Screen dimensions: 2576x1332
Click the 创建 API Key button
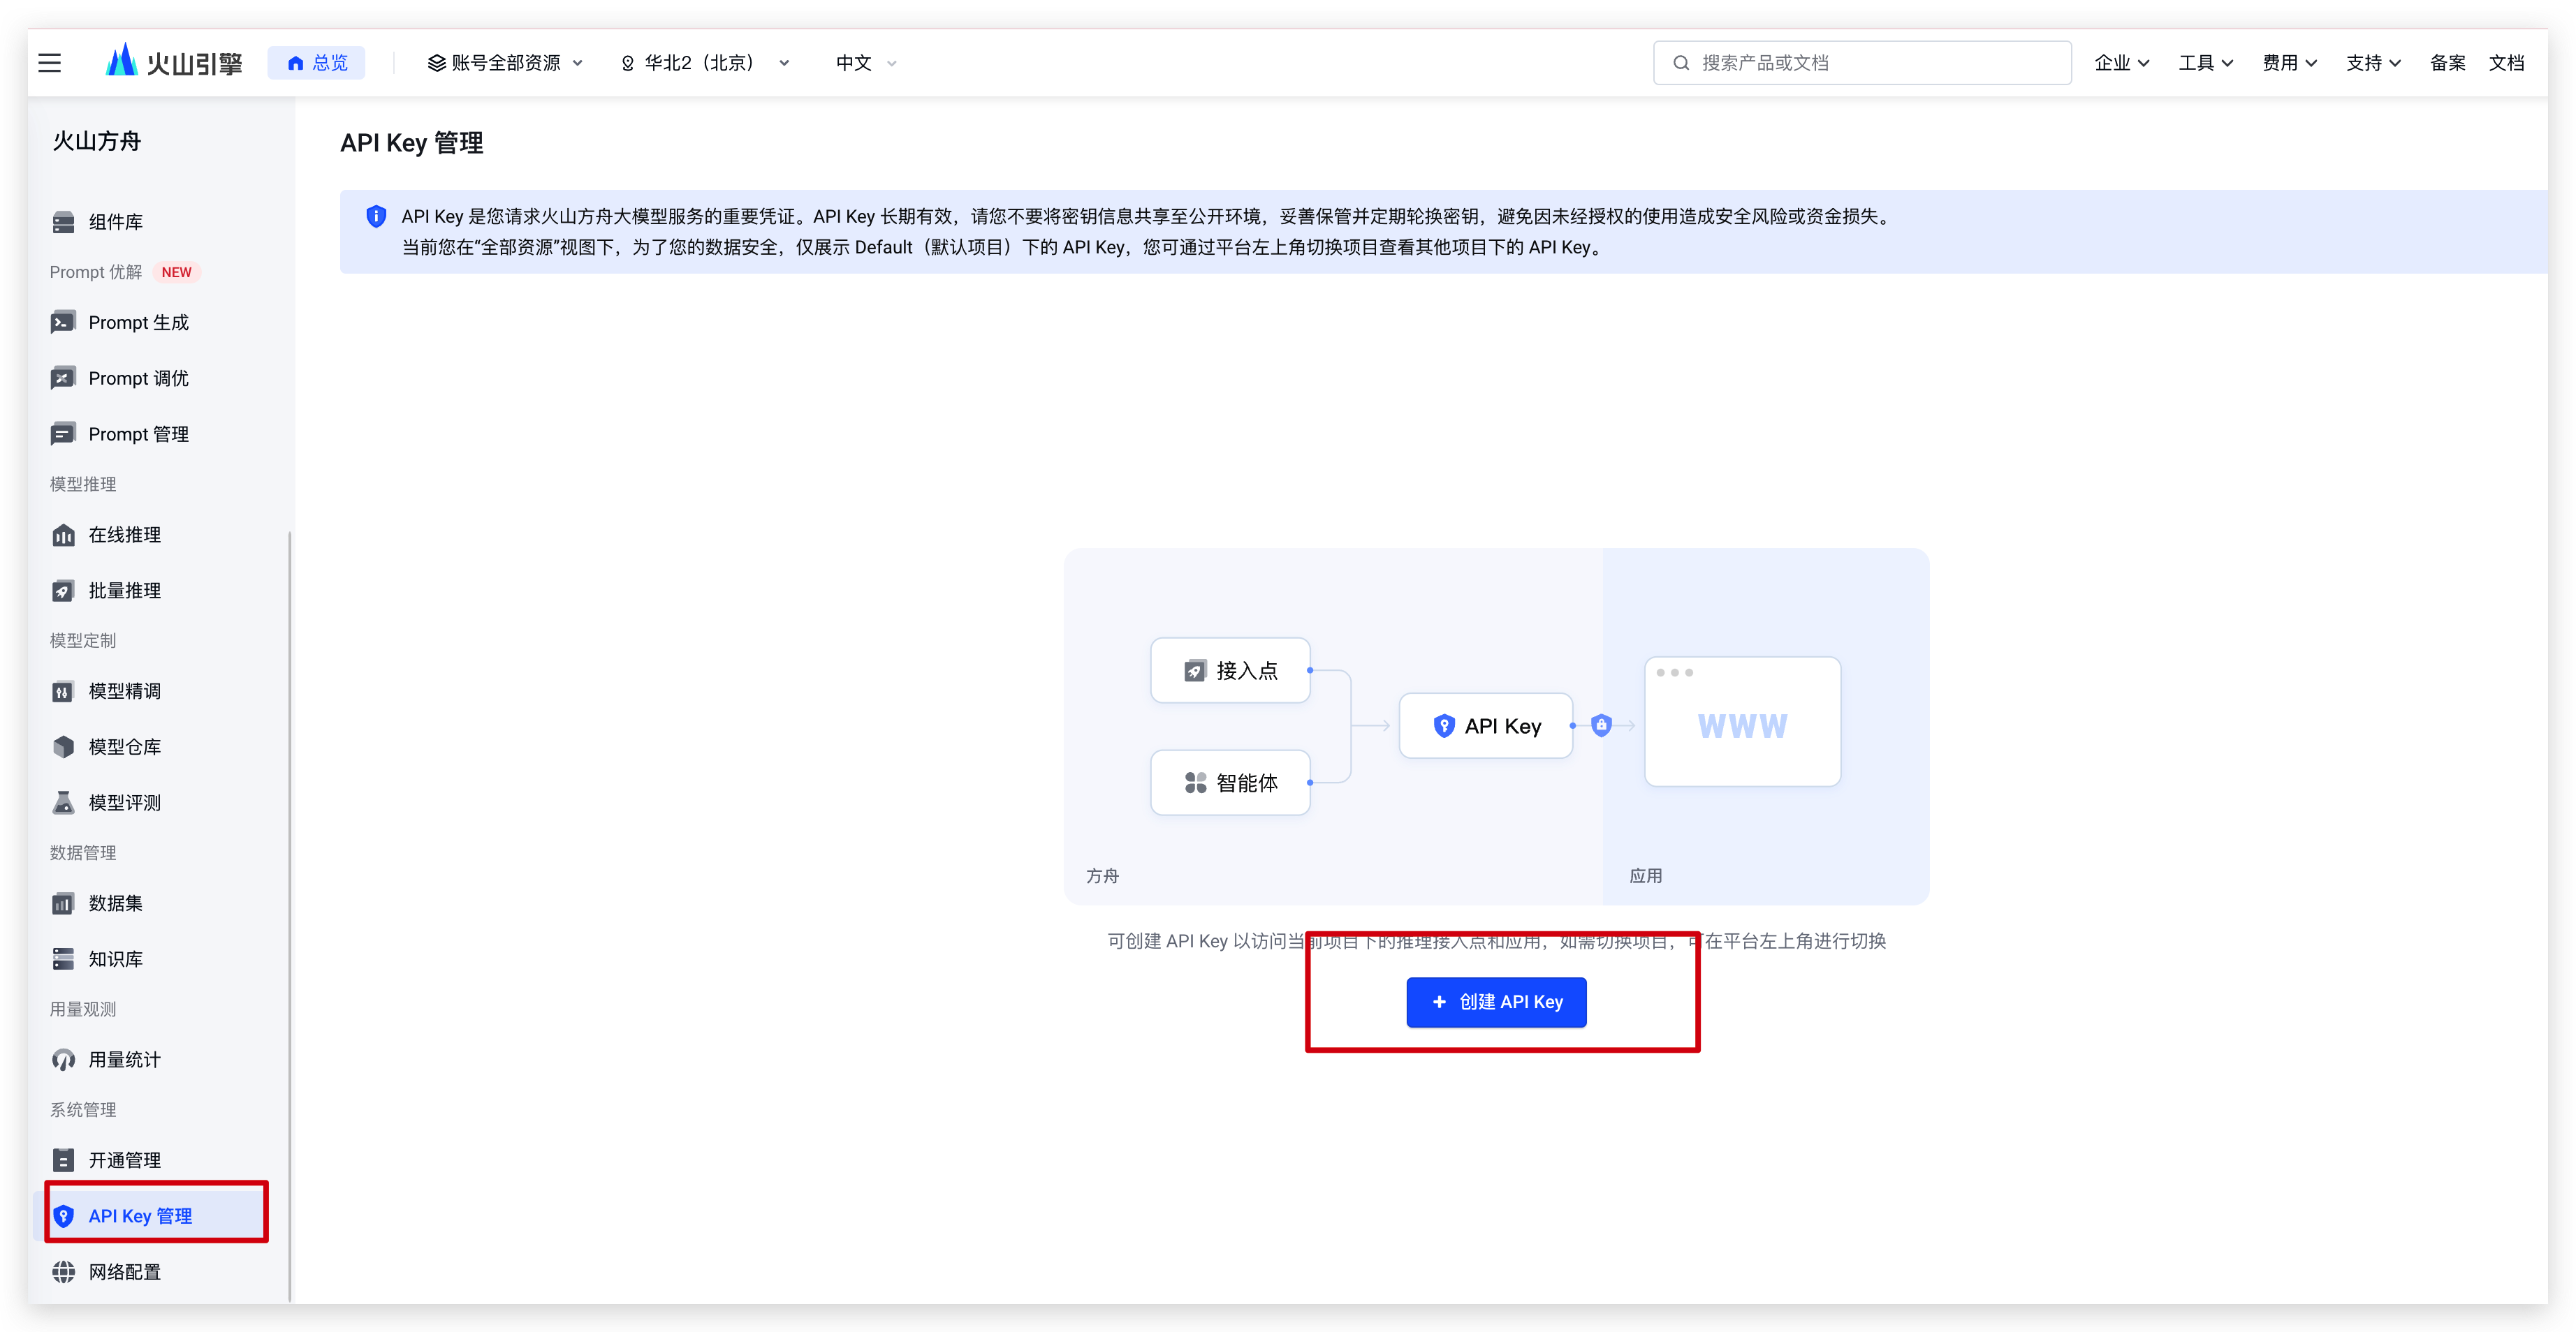1496,1002
